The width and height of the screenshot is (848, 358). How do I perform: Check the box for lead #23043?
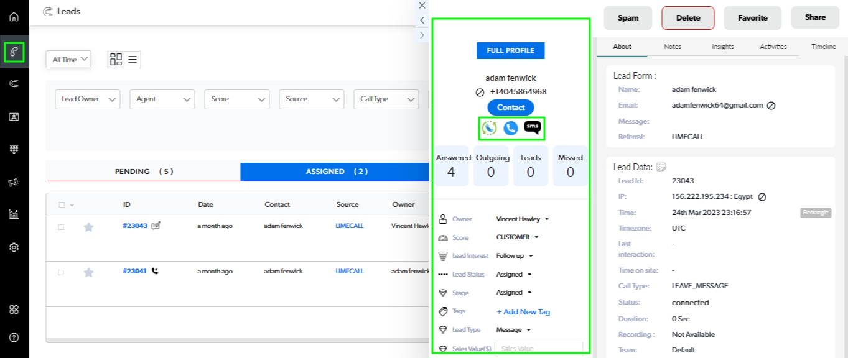pos(61,227)
